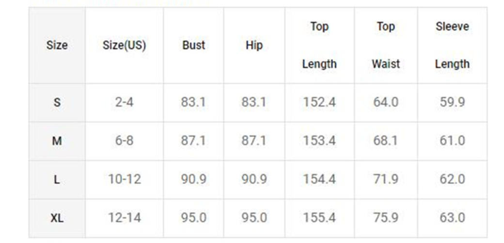Click the Size column header
The height and width of the screenshot is (243, 504).
pos(57,46)
